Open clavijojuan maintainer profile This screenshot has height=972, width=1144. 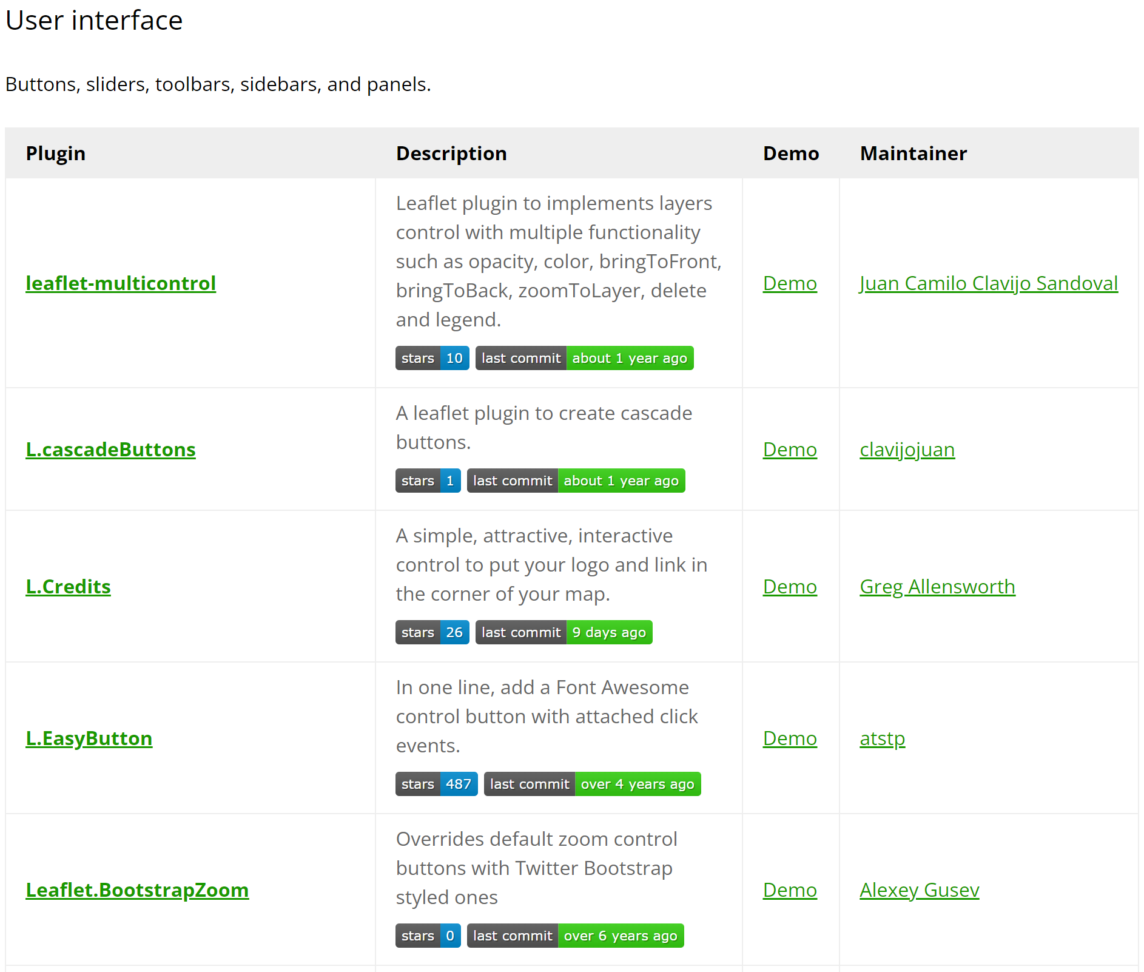(x=907, y=450)
